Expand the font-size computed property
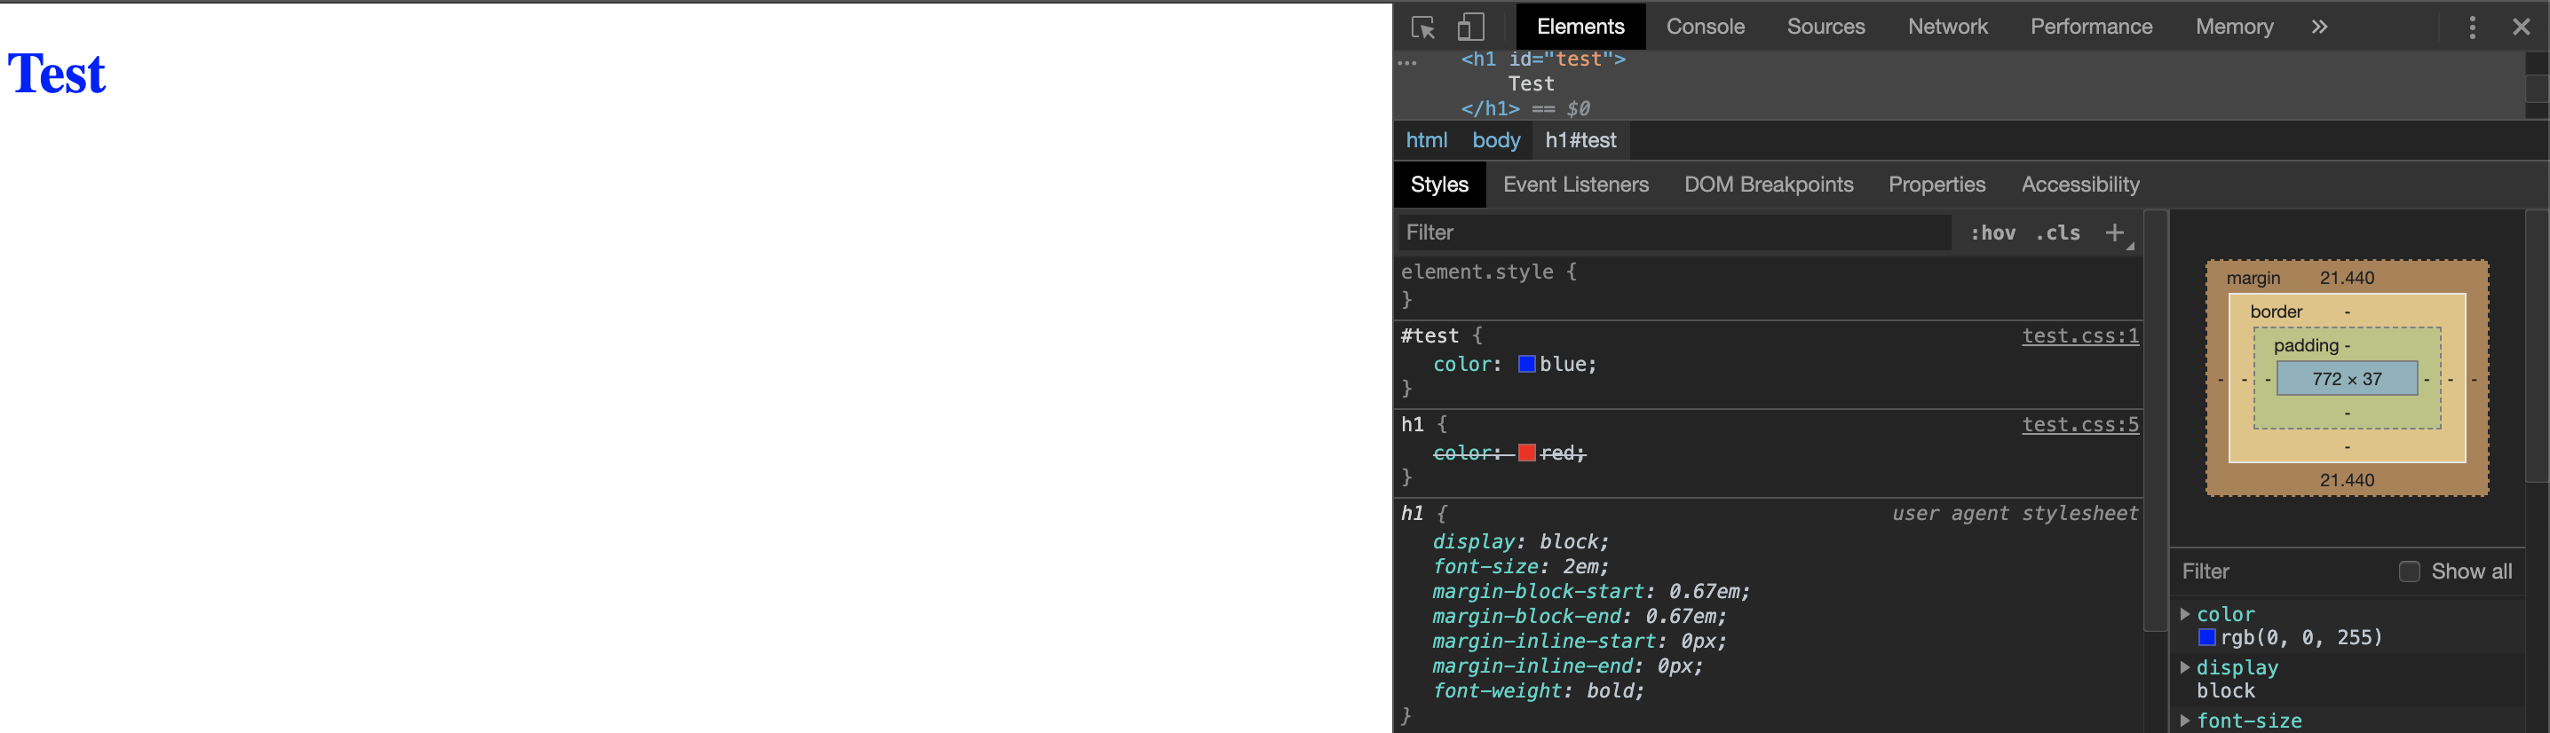The image size is (2550, 733). 2185,721
